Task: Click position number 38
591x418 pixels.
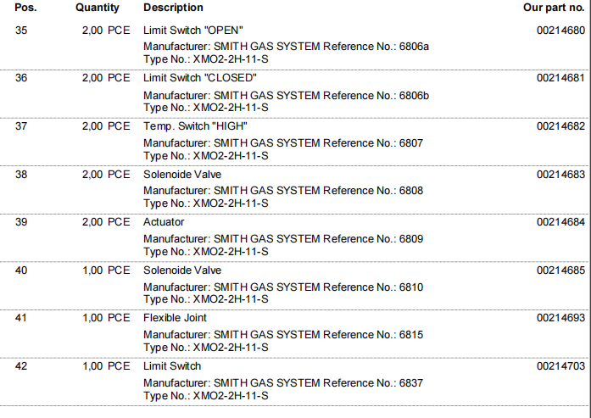Action: tap(21, 174)
